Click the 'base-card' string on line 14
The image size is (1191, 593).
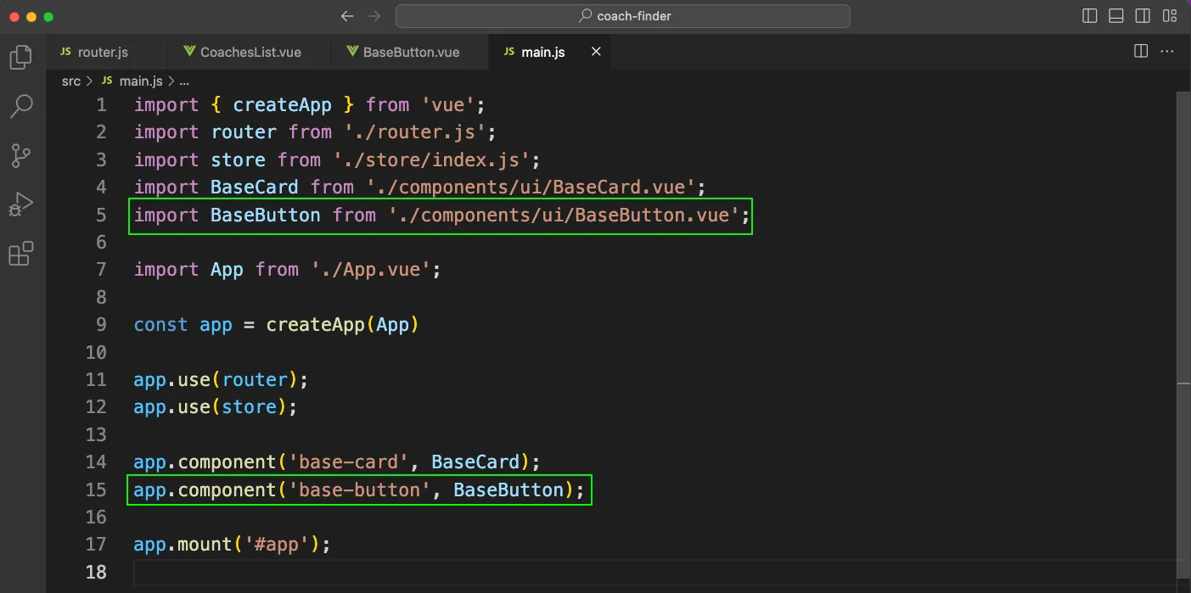coord(349,462)
